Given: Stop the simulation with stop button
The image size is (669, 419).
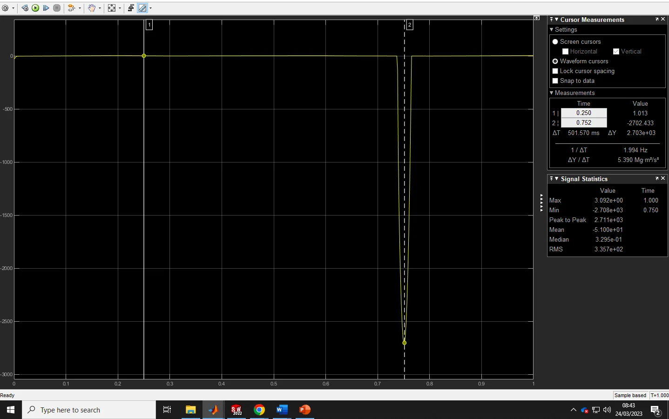Looking at the screenshot, I should pyautogui.click(x=57, y=8).
